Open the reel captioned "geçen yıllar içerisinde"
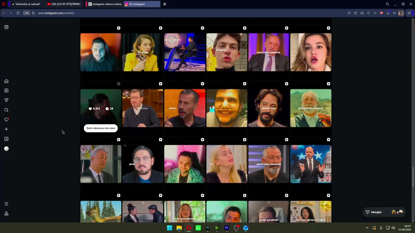The width and height of the screenshot is (415, 233). click(x=269, y=164)
